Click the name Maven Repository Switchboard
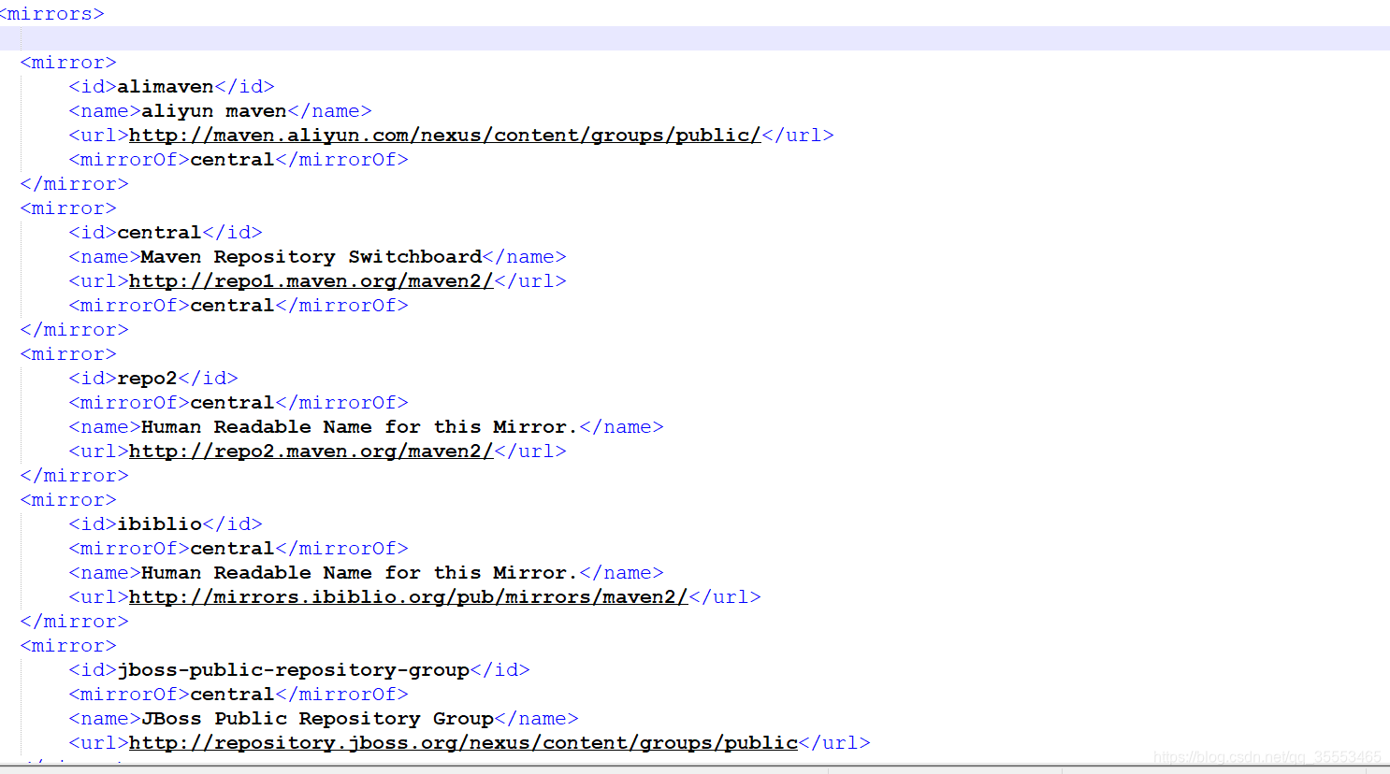 (311, 257)
